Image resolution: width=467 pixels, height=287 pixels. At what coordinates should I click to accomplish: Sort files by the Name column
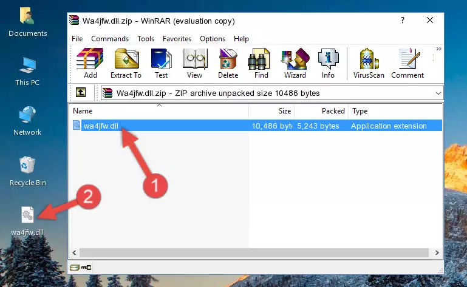(x=159, y=111)
